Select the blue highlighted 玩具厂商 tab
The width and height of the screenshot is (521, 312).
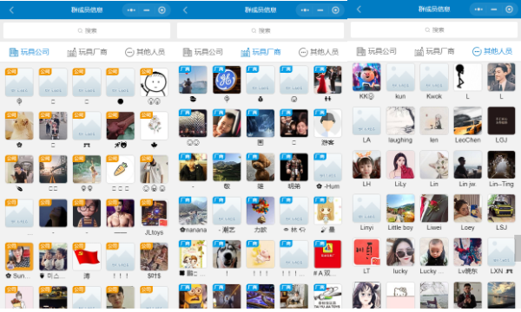260,52
